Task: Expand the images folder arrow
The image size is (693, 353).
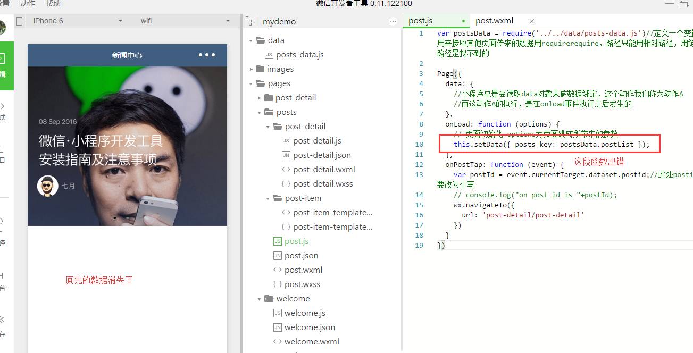Action: [251, 69]
